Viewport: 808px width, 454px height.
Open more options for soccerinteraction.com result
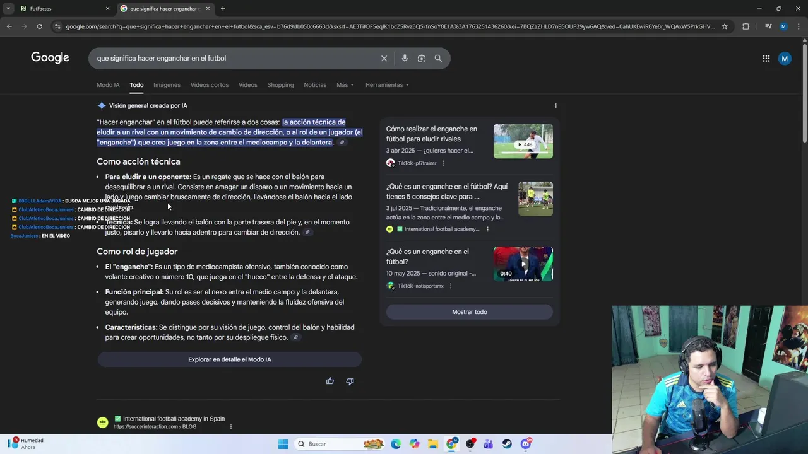(230, 427)
